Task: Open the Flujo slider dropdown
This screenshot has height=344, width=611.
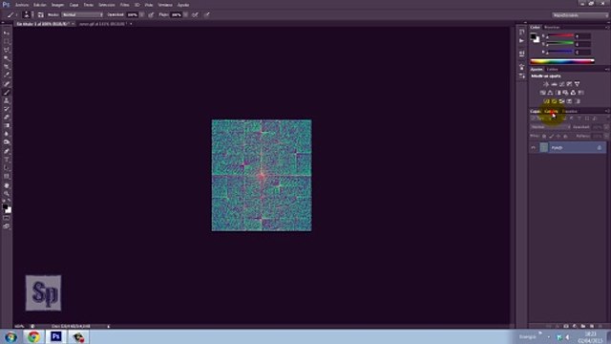Action: 185,15
